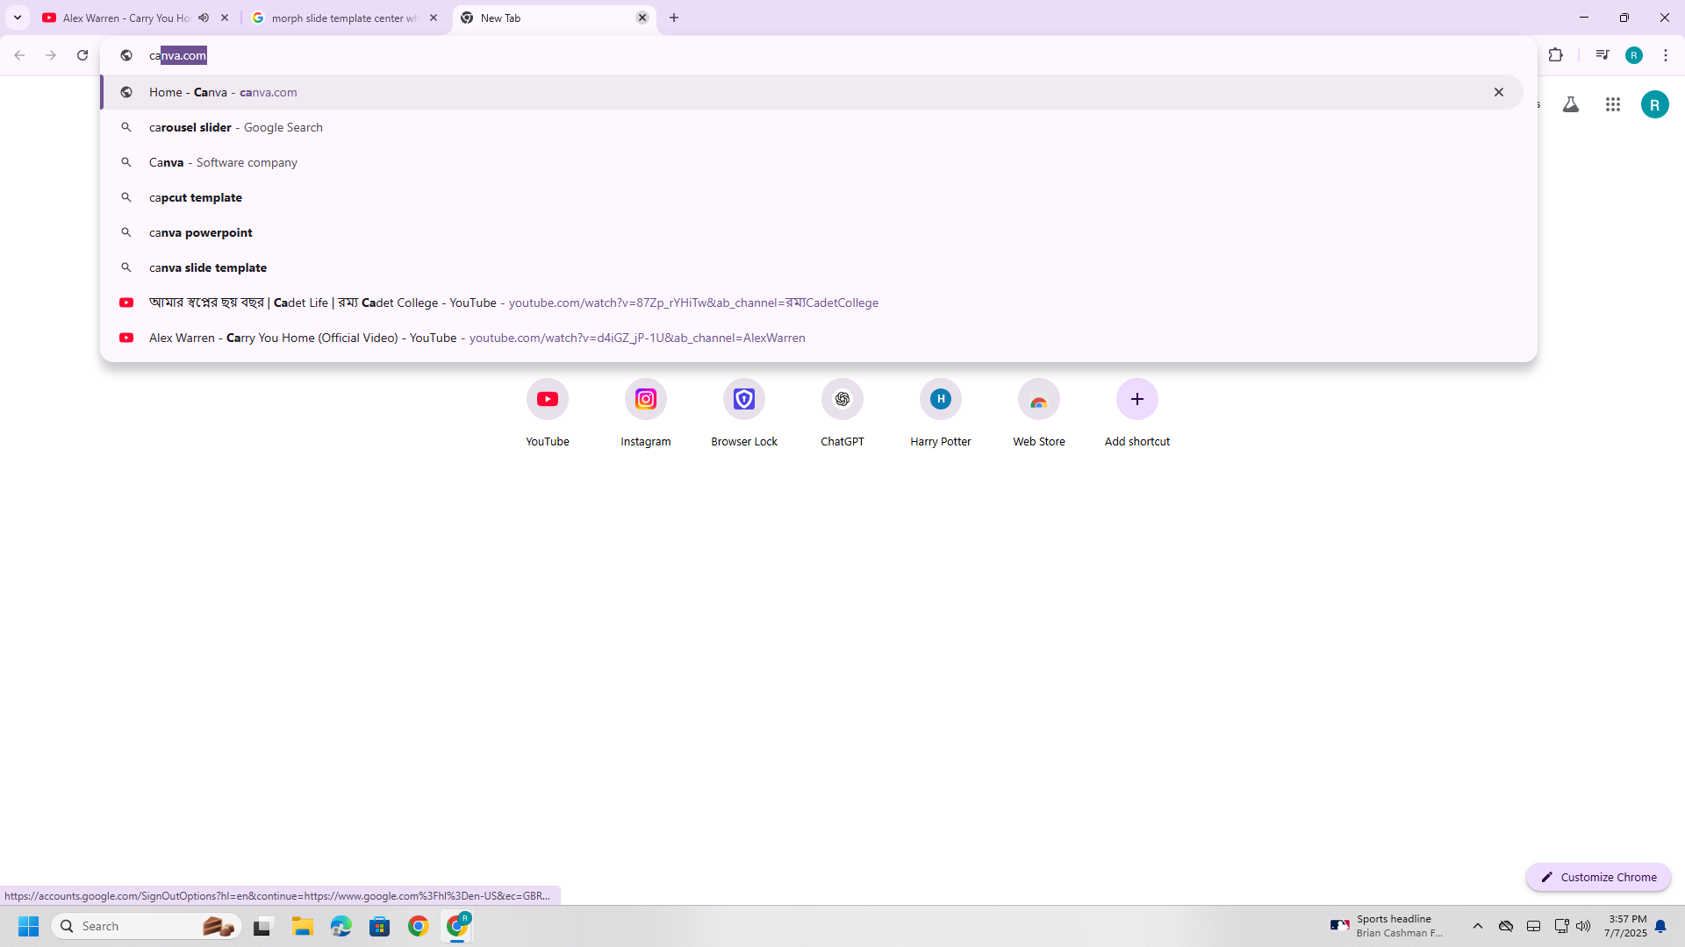Viewport: 1685px width, 947px height.
Task: Click the browser forward arrow
Action: (51, 55)
